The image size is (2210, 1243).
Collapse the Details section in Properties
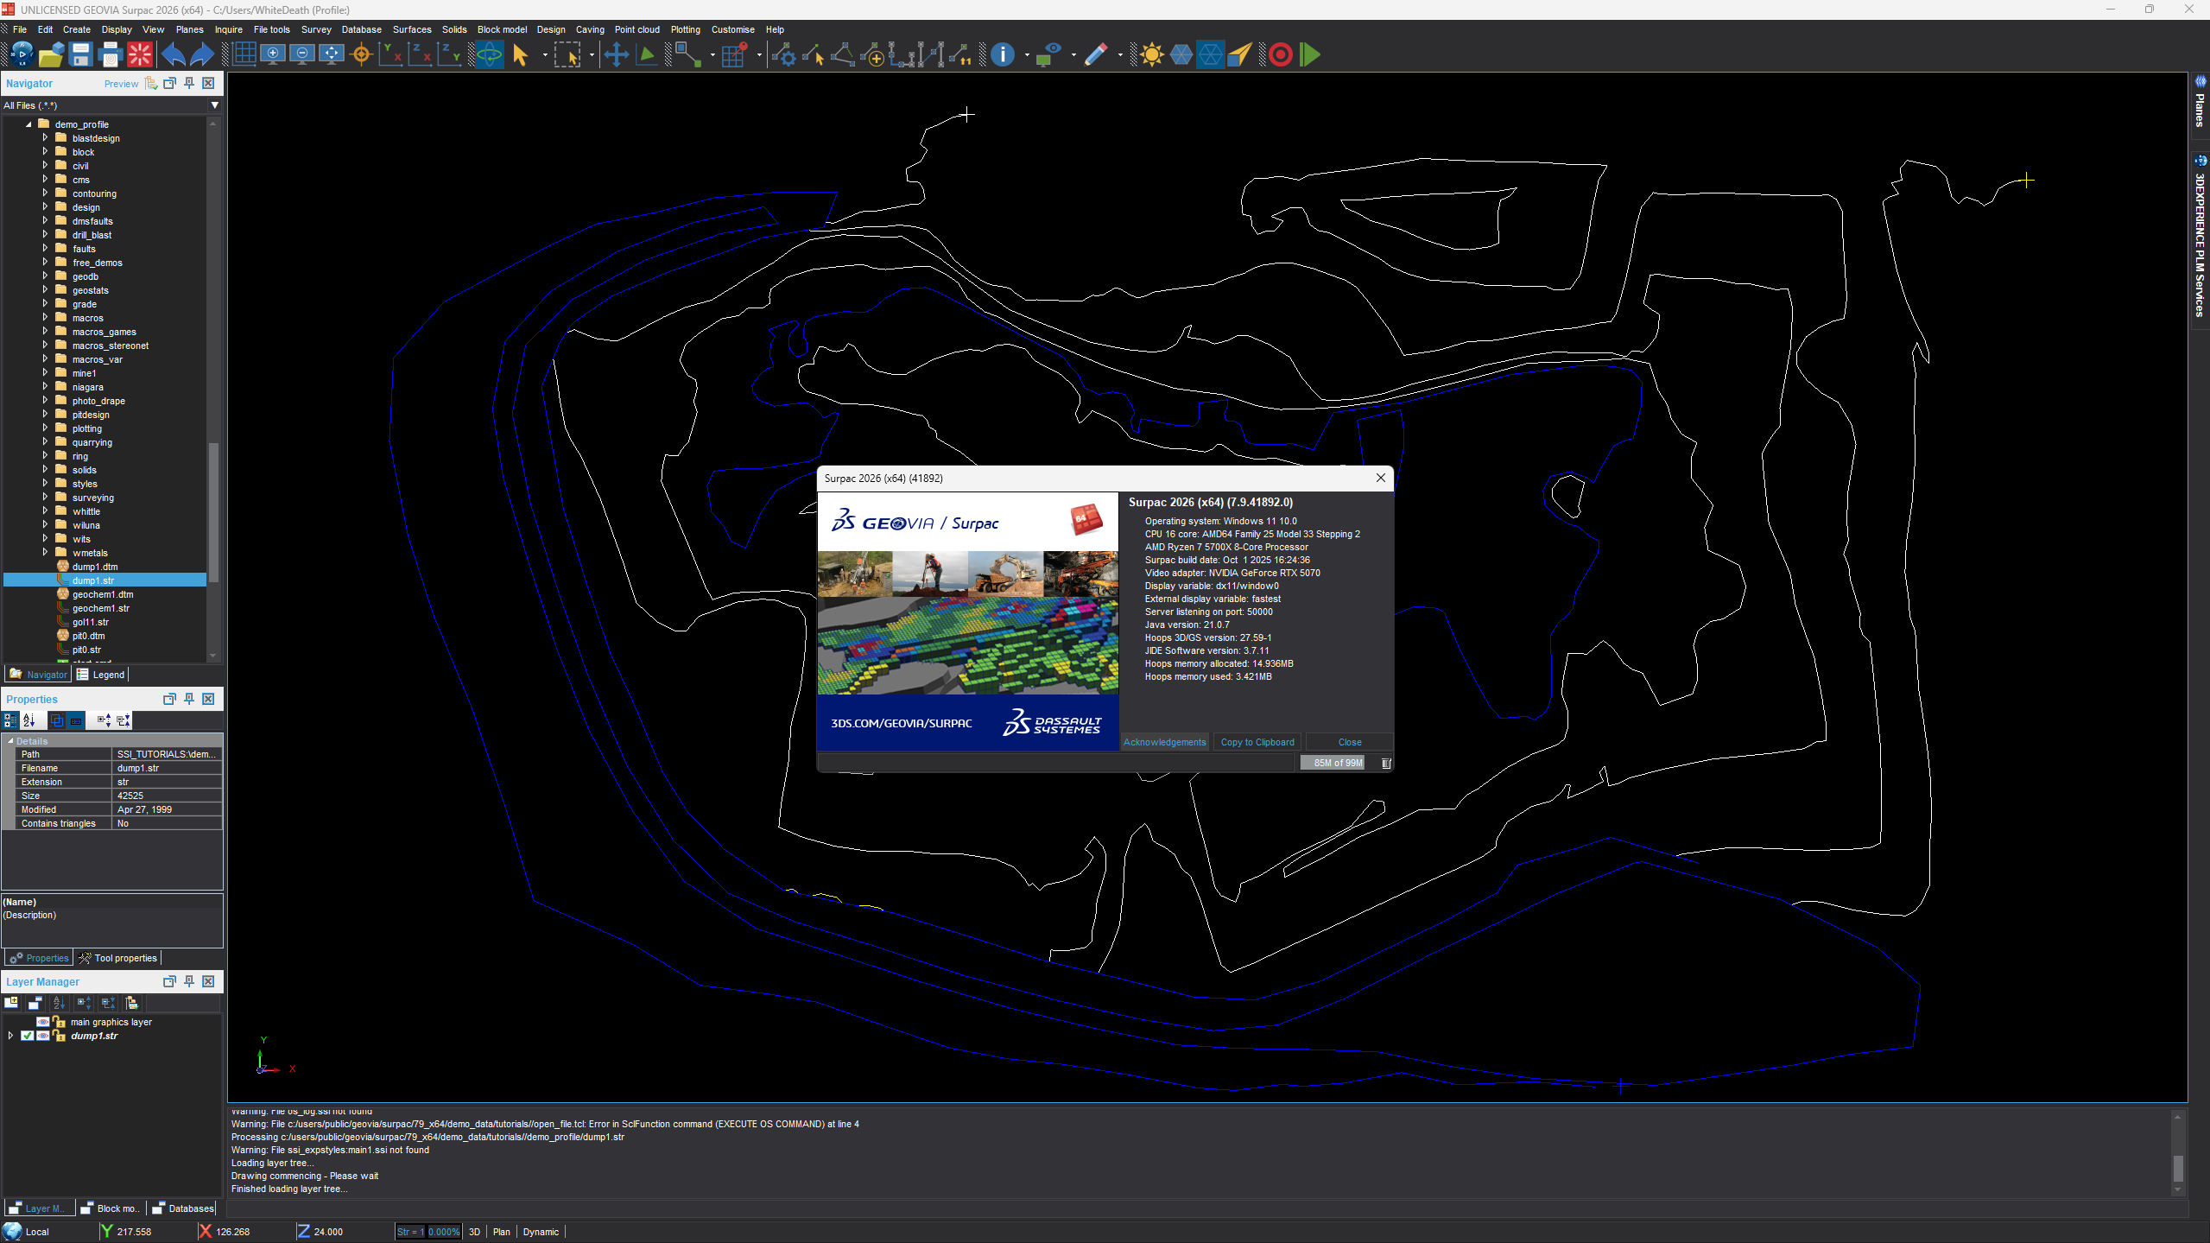10,741
